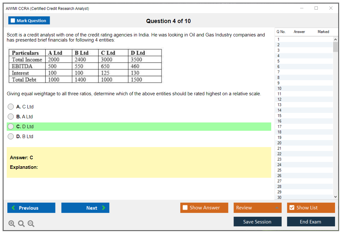Image resolution: width=343 pixels, height=235 pixels.
Task: Choose radio option D. B Ltd
Action: 11,137
